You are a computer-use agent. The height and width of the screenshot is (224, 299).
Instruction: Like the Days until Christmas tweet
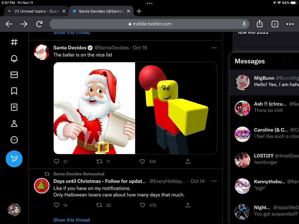tap(142, 205)
